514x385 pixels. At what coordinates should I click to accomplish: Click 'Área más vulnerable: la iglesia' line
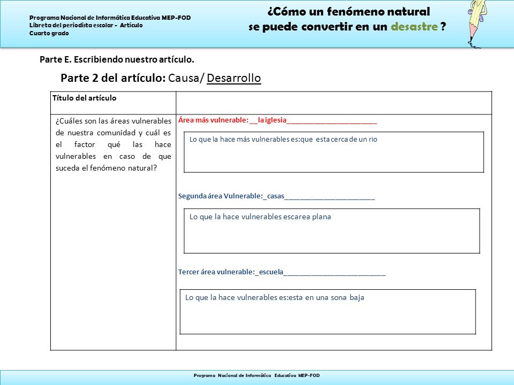coord(277,120)
